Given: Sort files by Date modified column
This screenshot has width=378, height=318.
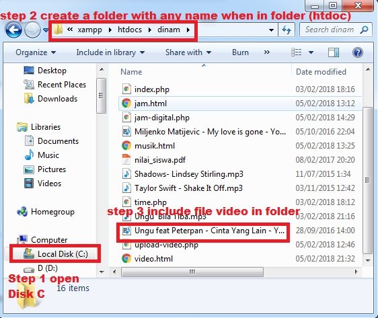Looking at the screenshot, I should click(321, 72).
